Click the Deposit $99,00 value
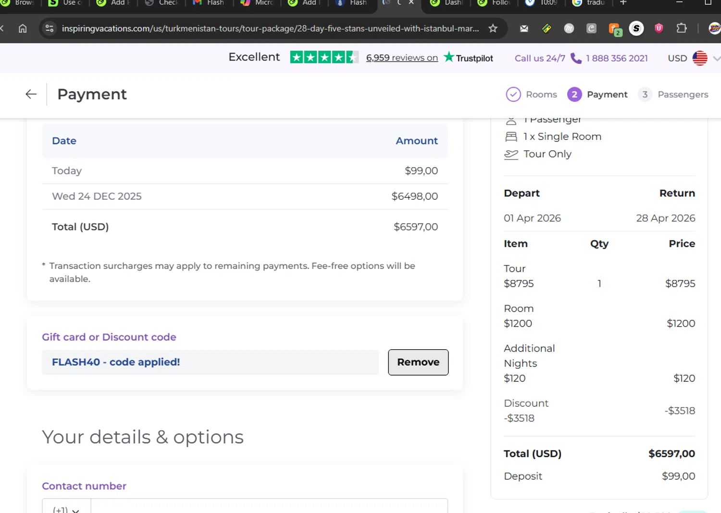Image resolution: width=721 pixels, height=513 pixels. pyautogui.click(x=678, y=476)
